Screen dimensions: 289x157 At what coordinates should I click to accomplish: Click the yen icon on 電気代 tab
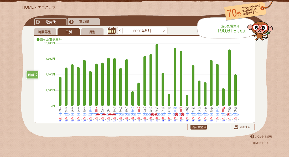coord(38,22)
